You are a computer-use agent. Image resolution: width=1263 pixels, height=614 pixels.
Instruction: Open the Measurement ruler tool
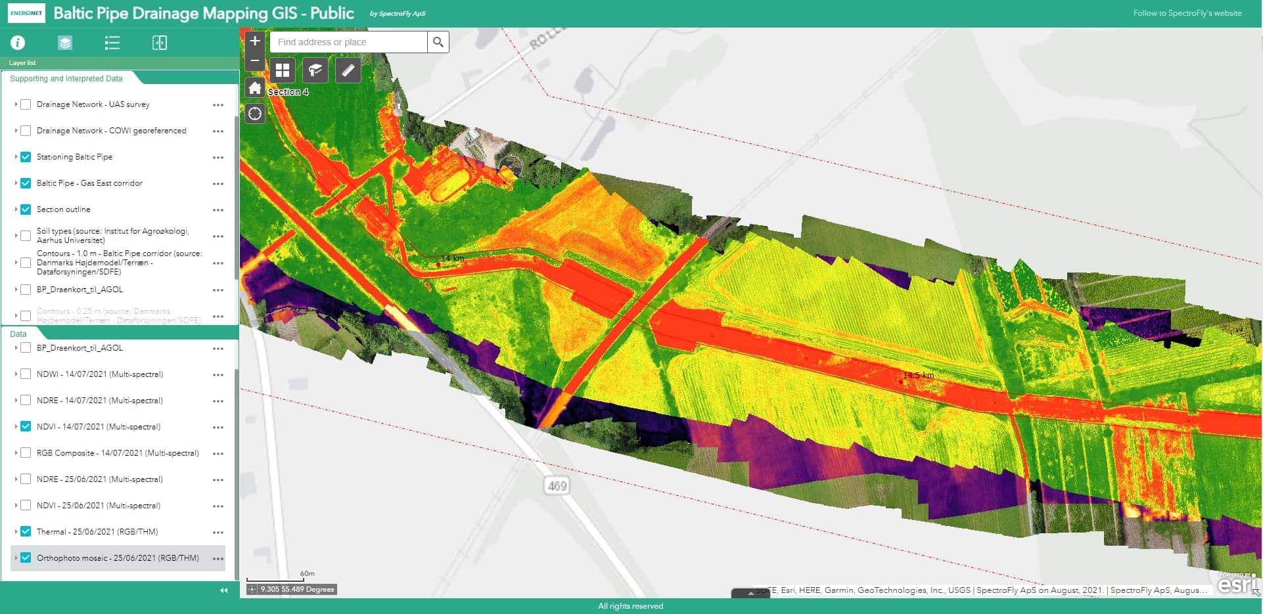pyautogui.click(x=348, y=70)
